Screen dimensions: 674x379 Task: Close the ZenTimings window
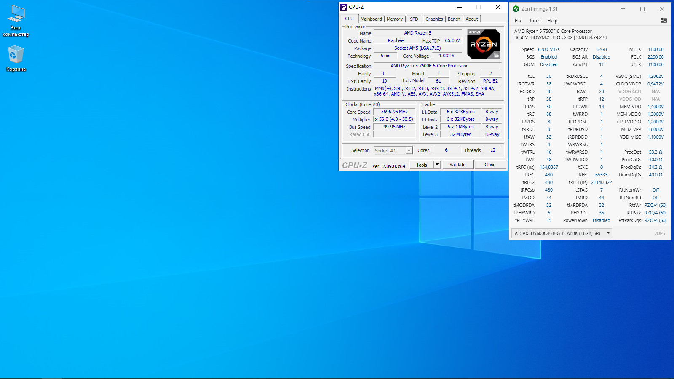662,9
